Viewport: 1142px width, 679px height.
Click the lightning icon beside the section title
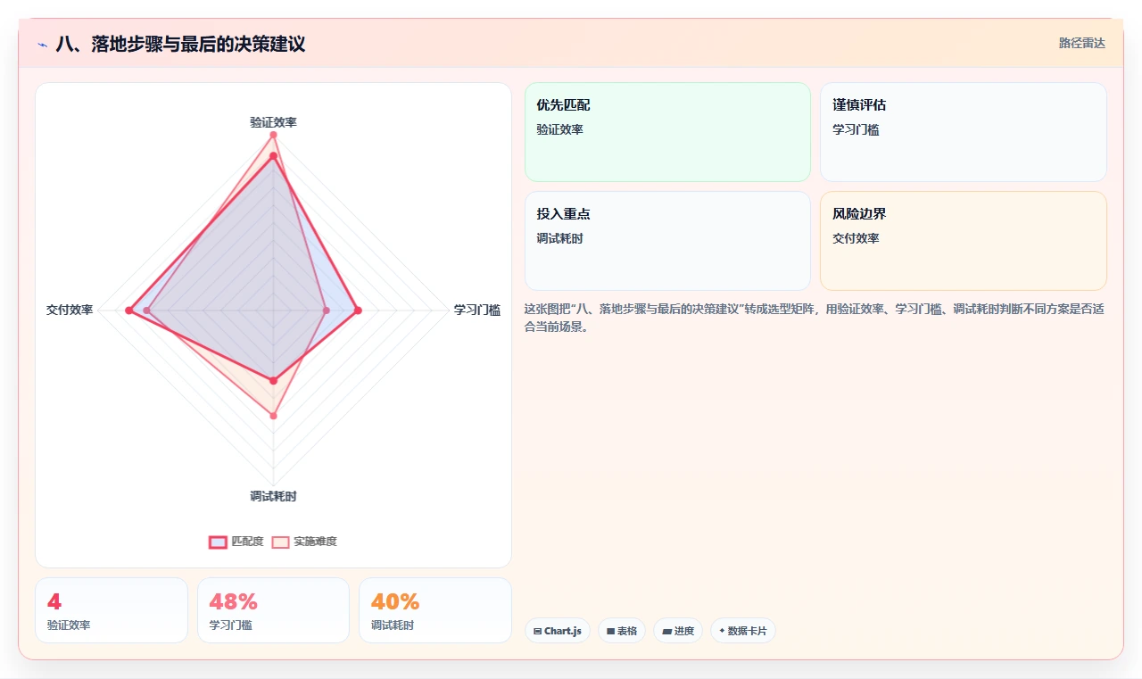pos(42,45)
